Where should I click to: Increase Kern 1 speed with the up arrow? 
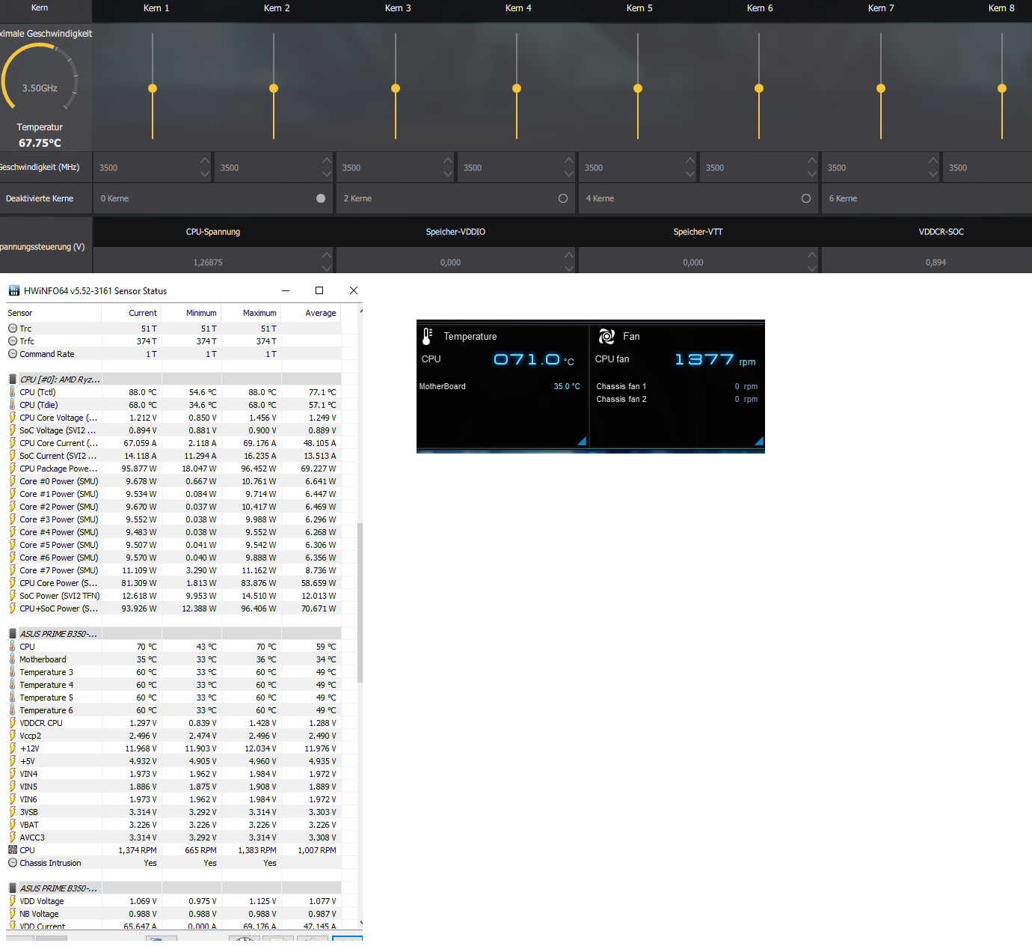[x=205, y=160]
